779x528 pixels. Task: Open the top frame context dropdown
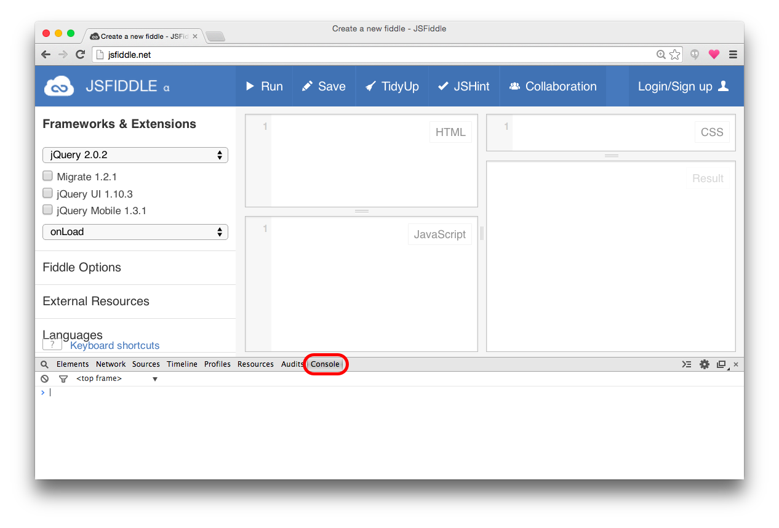(117, 378)
